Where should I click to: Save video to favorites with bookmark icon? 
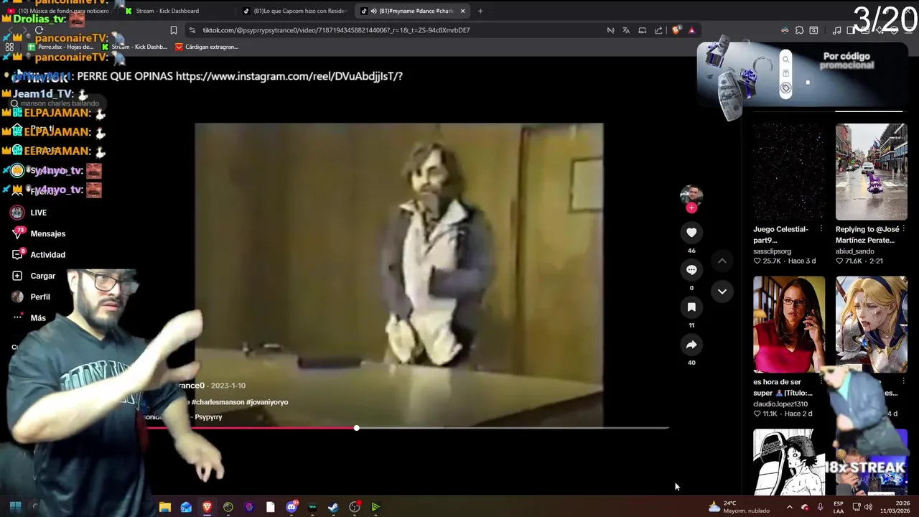[x=691, y=307]
